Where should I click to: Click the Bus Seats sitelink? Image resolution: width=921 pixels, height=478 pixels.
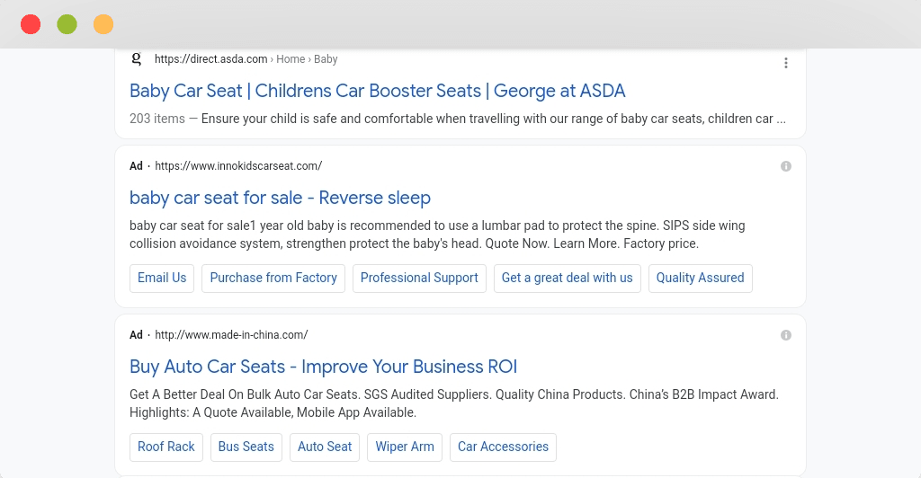point(246,447)
